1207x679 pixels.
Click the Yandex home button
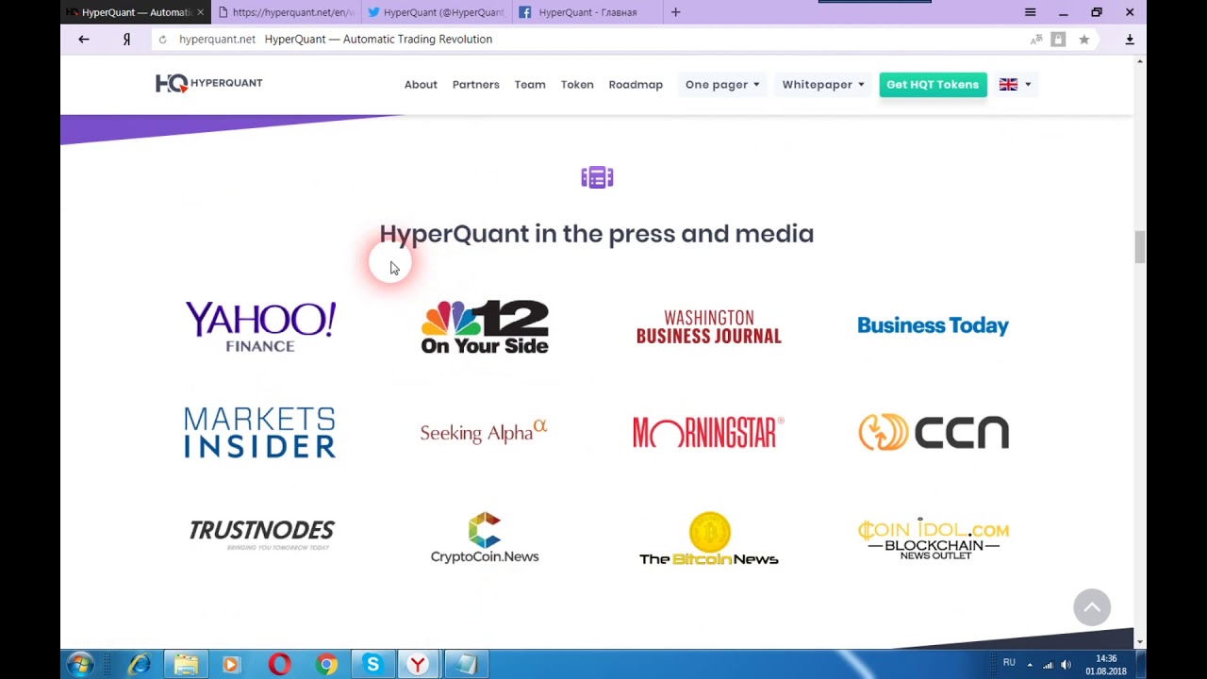(x=126, y=40)
